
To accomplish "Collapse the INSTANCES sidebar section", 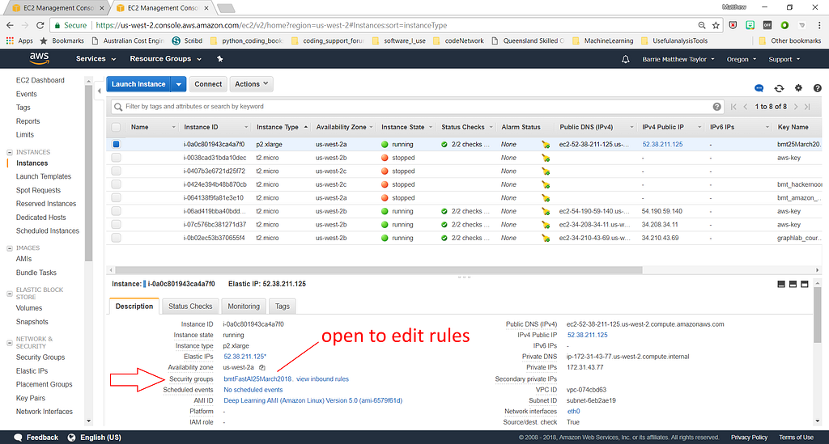I will (10, 152).
